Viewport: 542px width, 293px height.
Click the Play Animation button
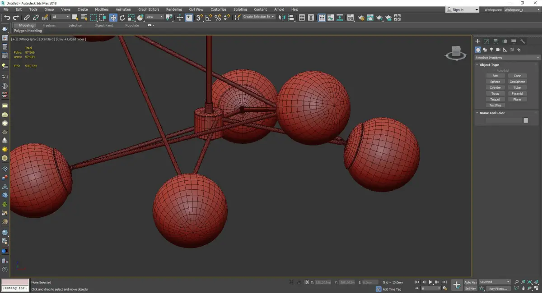[x=430, y=282]
